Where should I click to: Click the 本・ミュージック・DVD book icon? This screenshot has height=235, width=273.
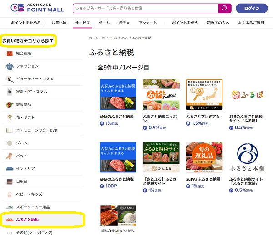(10, 130)
